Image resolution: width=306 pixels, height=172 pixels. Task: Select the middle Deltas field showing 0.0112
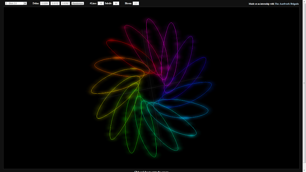(x=55, y=3)
